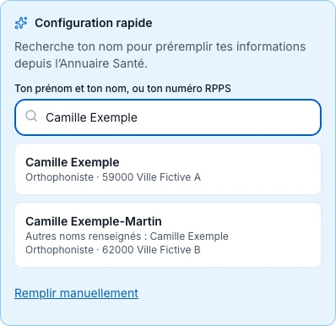Click the magnifier icon in the search box
Screen dimensions: 336x326
tap(31, 116)
